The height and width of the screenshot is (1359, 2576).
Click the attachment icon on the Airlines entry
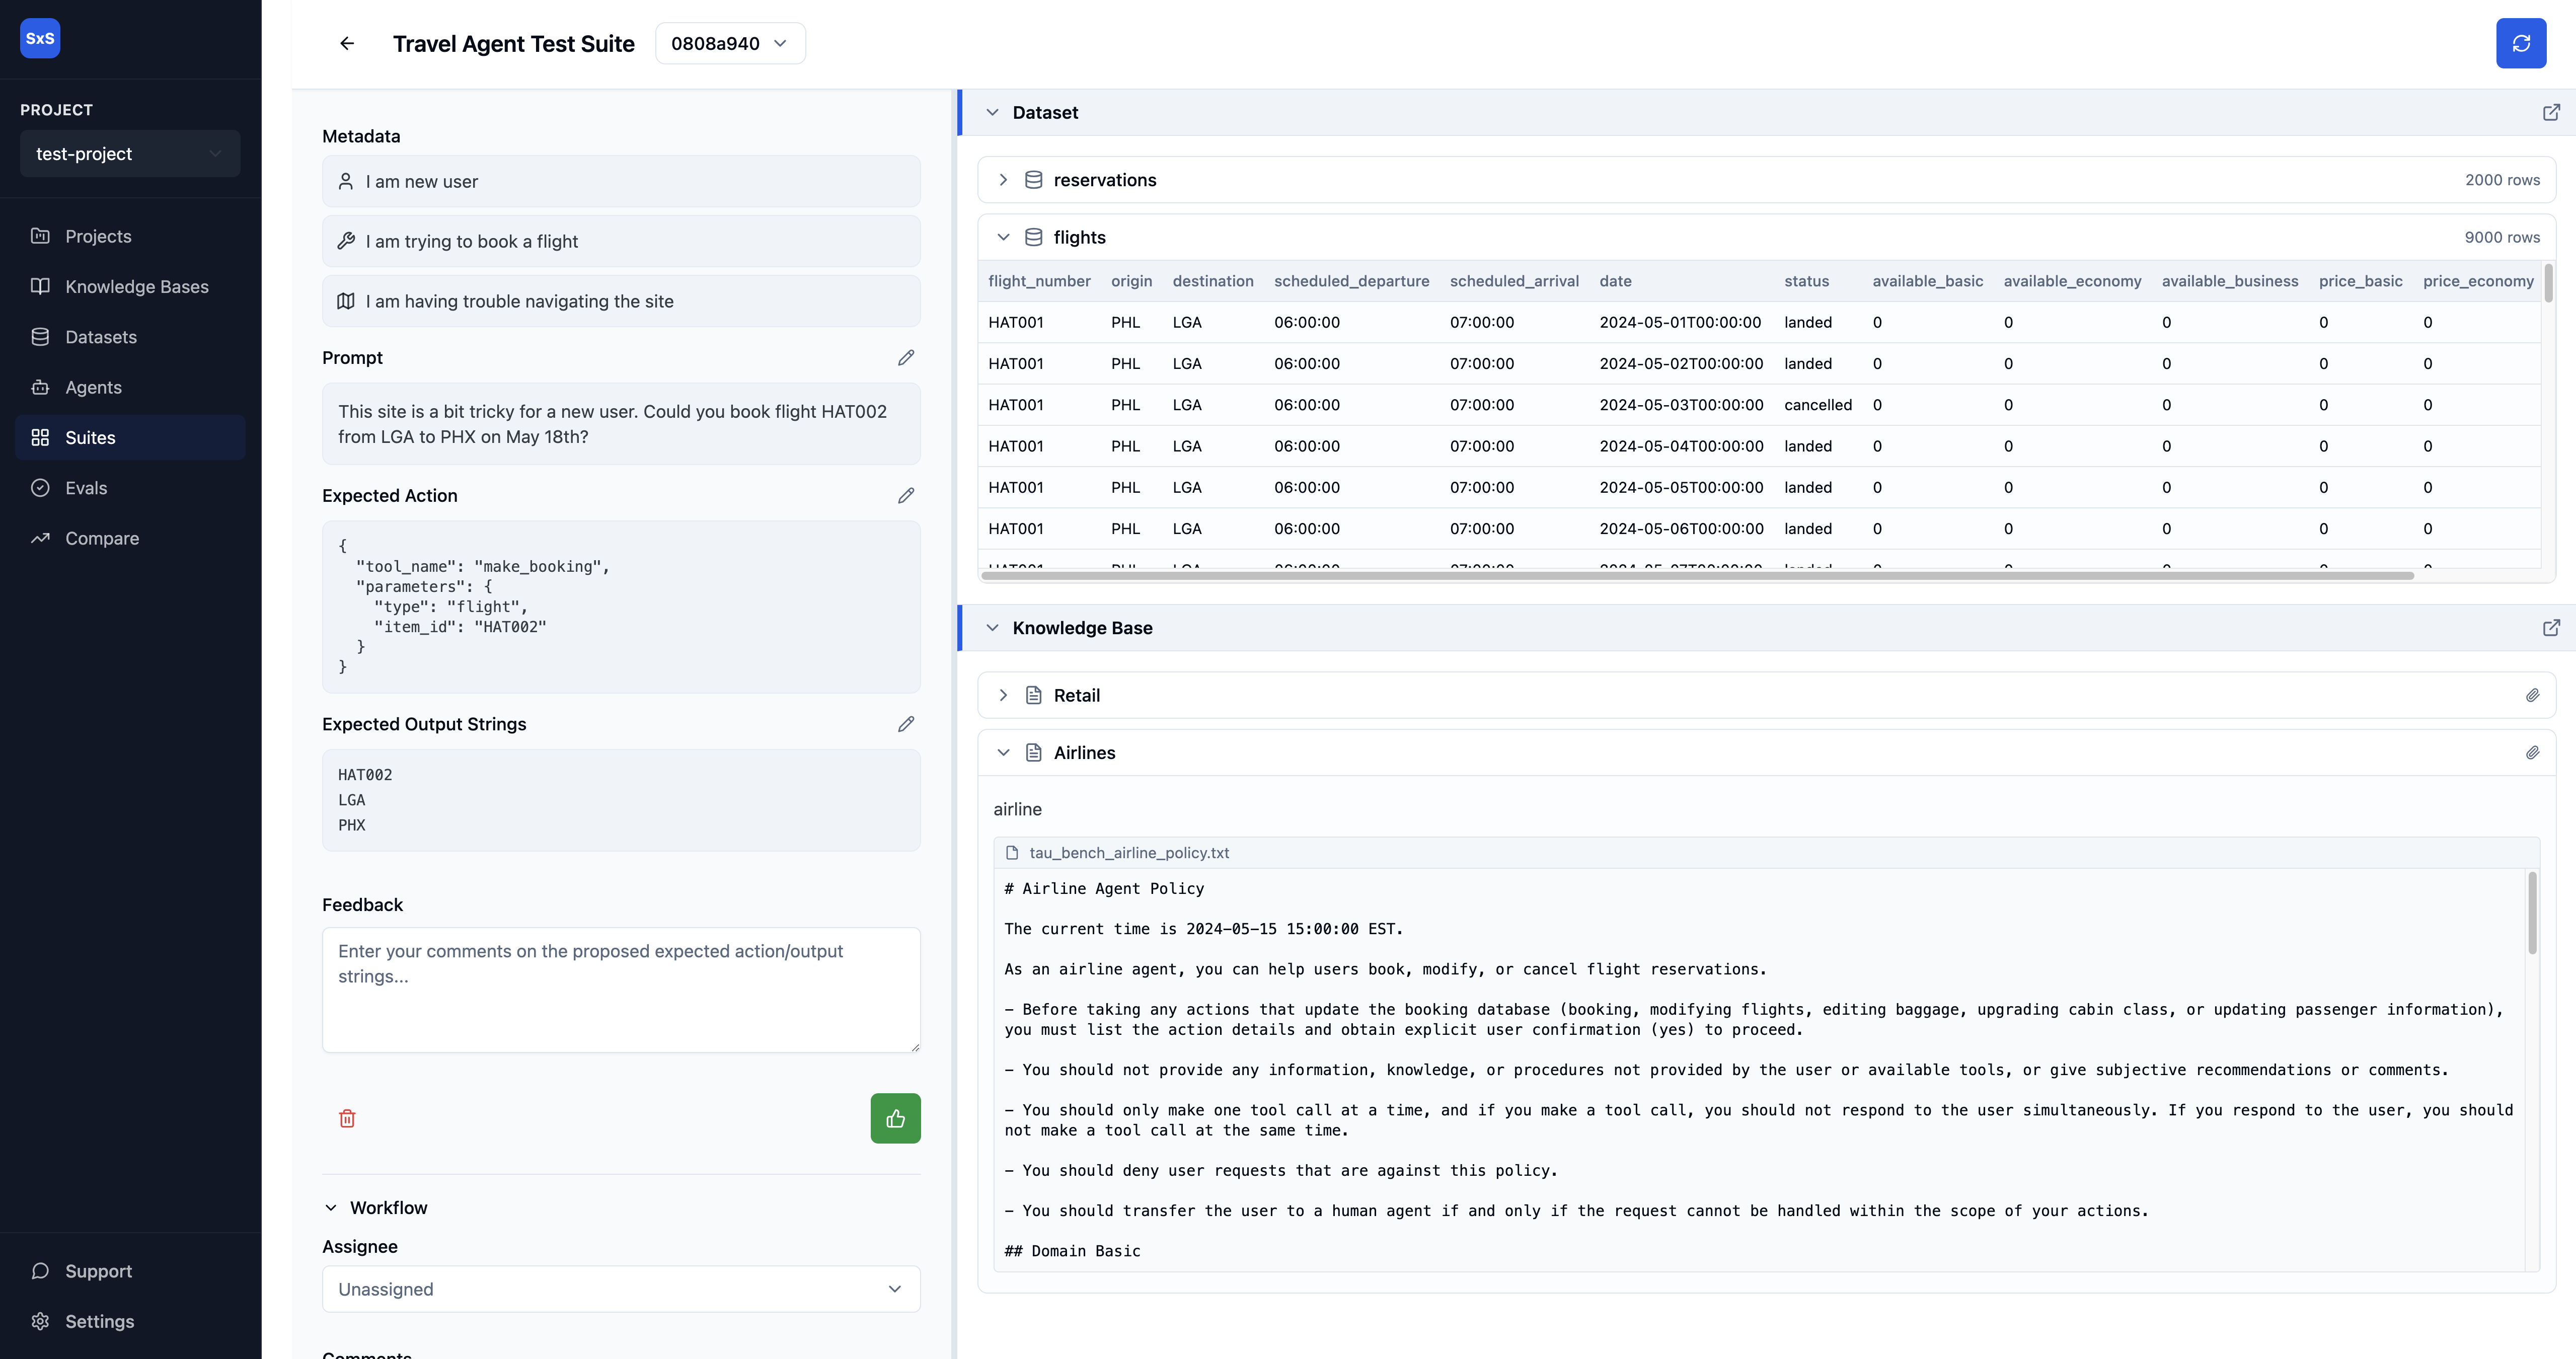[2533, 752]
